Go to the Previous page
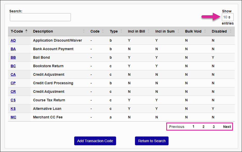 point(177,127)
